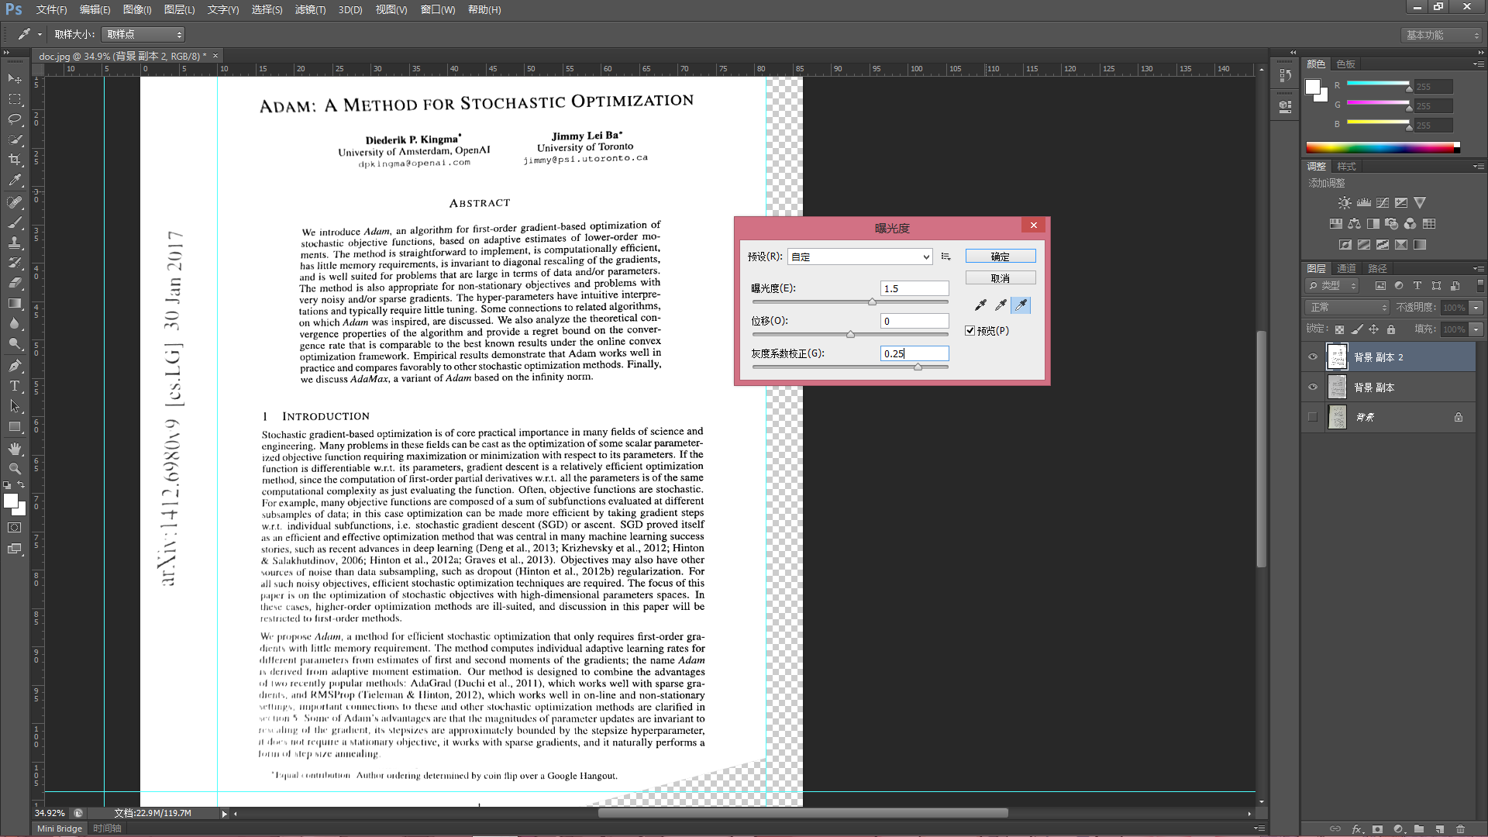This screenshot has height=837, width=1488.
Task: Select the Horizontal Type tool
Action: (15, 386)
